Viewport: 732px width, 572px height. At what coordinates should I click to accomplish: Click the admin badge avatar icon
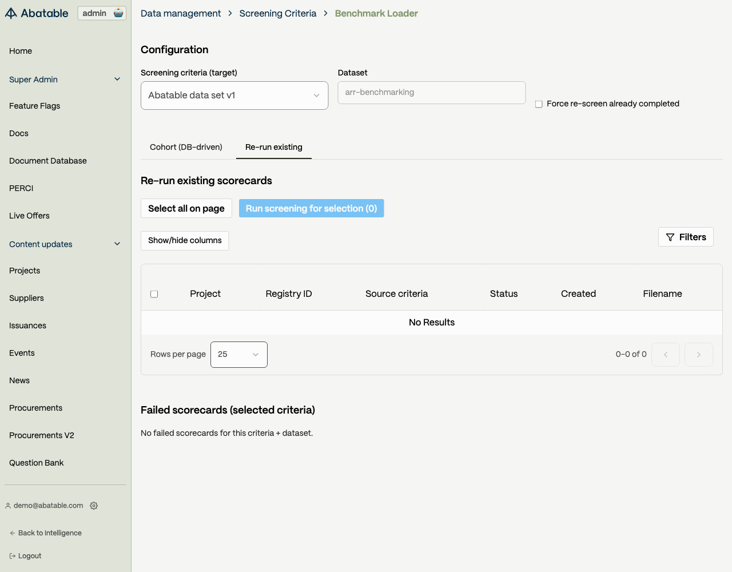(x=118, y=13)
